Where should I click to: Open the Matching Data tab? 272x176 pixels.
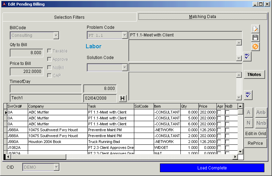202,17
